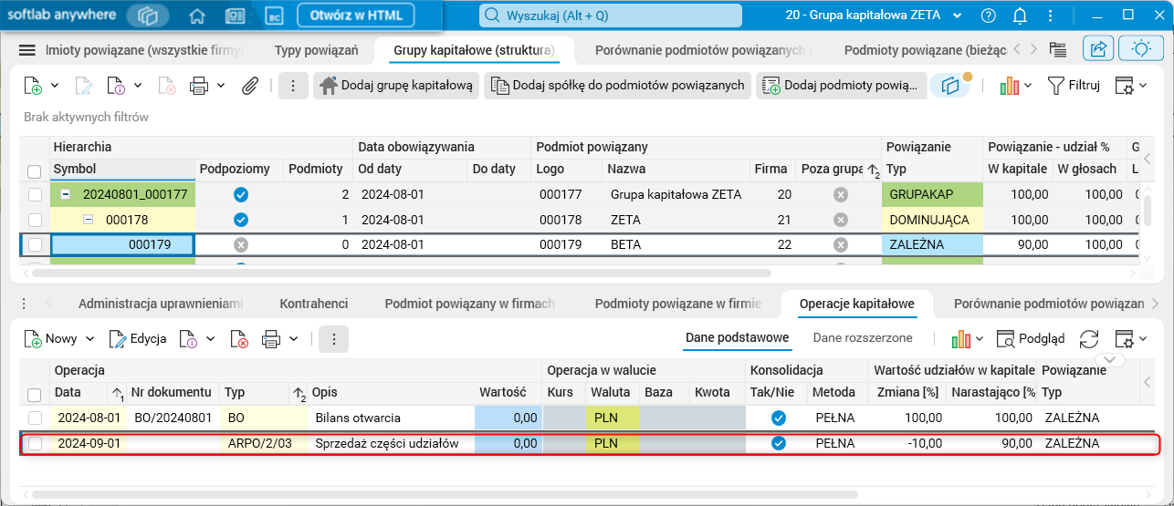Viewport: 1174px width, 506px height.
Task: Click Podgląd button
Action: coord(1030,339)
